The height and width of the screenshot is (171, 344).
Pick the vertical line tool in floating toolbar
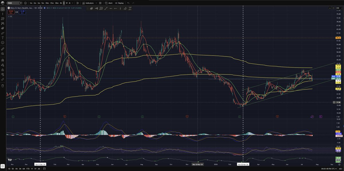(x=120, y=9)
